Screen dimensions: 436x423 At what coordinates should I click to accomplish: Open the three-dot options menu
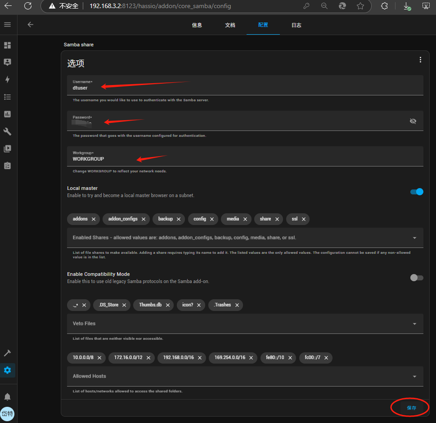click(420, 60)
